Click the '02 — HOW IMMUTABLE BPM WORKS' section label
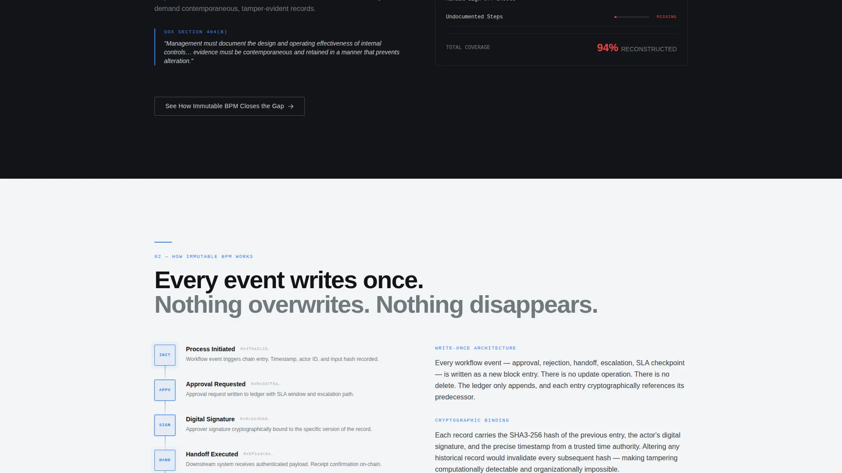Viewport: 842px width, 473px height. coord(203,257)
